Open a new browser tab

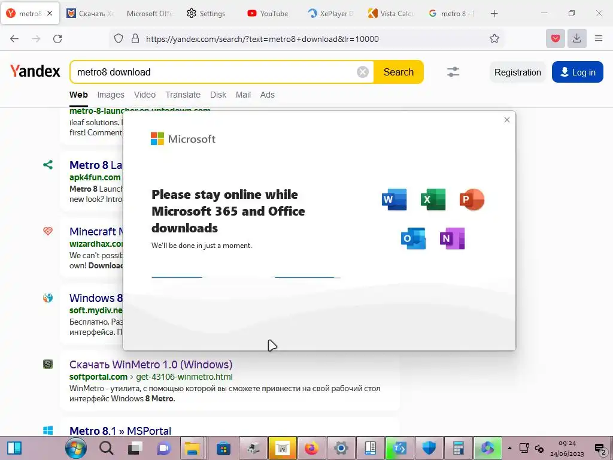(x=494, y=14)
